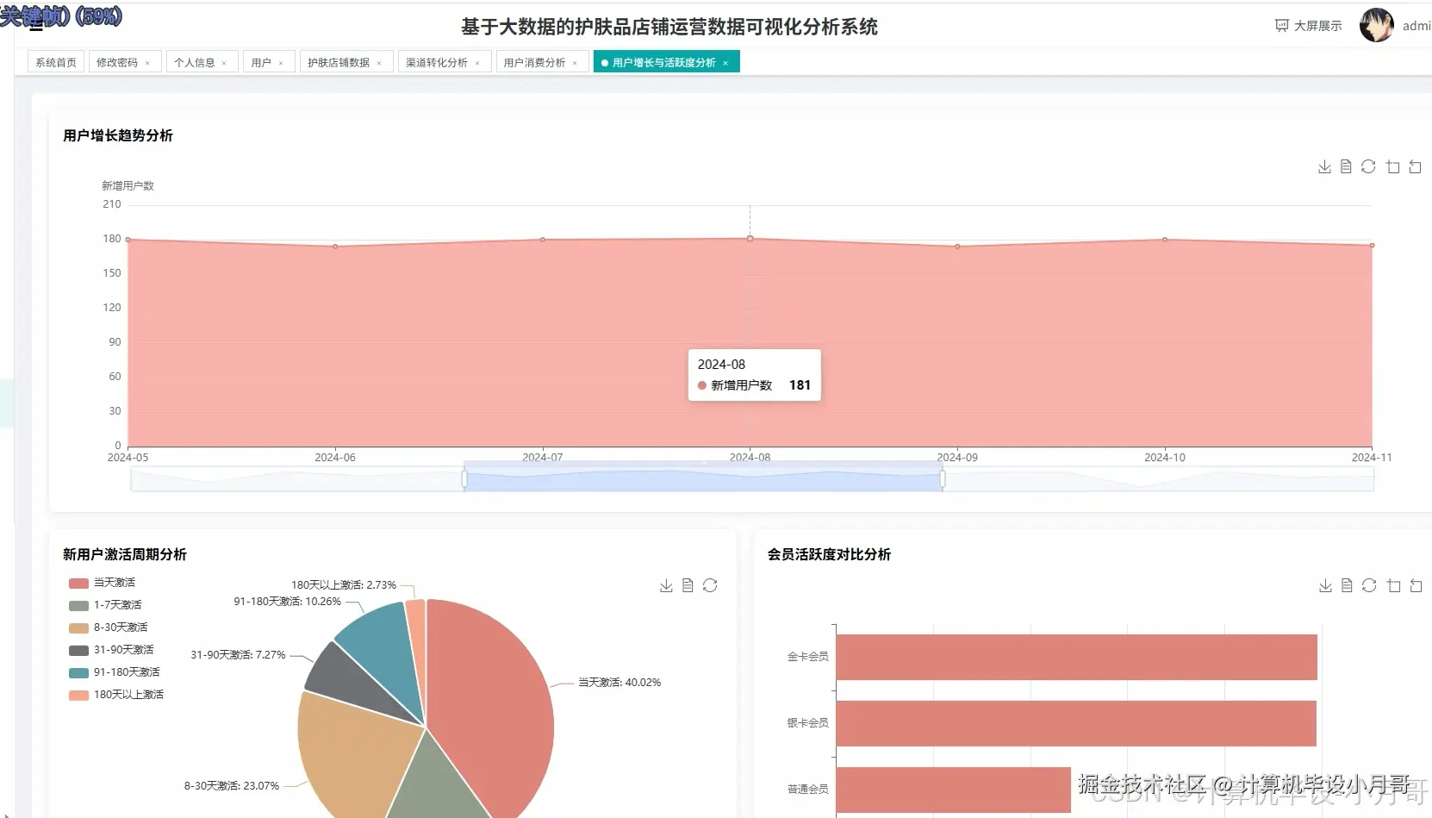Open data view for the activation cycle pie chart
This screenshot has width=1432, height=818.
pyautogui.click(x=688, y=585)
